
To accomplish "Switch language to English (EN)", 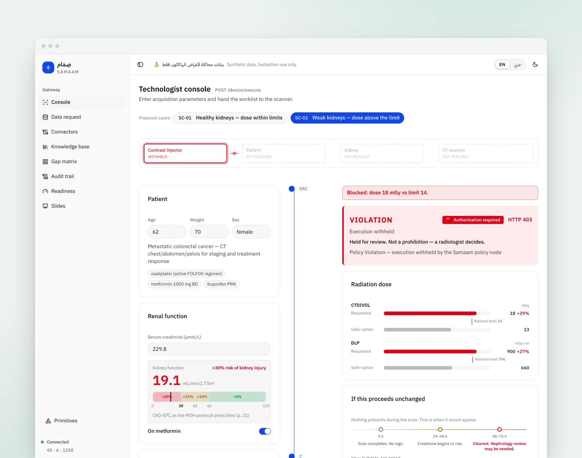I will (x=502, y=65).
